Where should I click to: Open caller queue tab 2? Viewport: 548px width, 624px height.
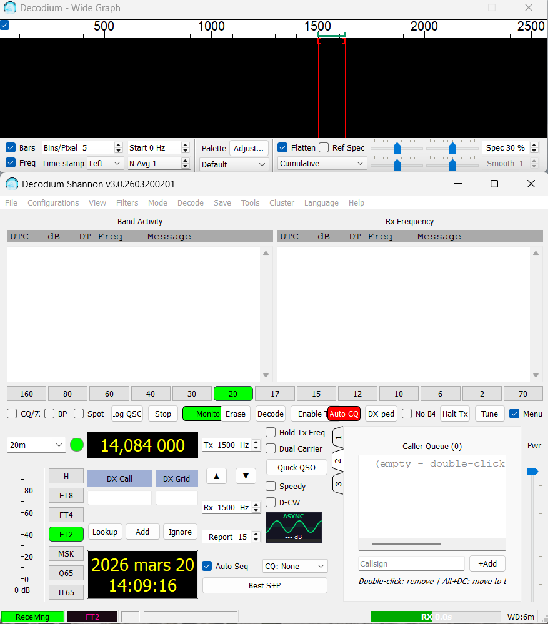click(x=338, y=461)
